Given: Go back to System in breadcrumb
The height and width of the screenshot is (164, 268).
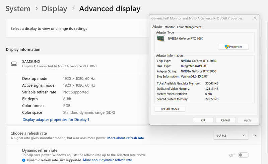Looking at the screenshot, I should [18, 9].
